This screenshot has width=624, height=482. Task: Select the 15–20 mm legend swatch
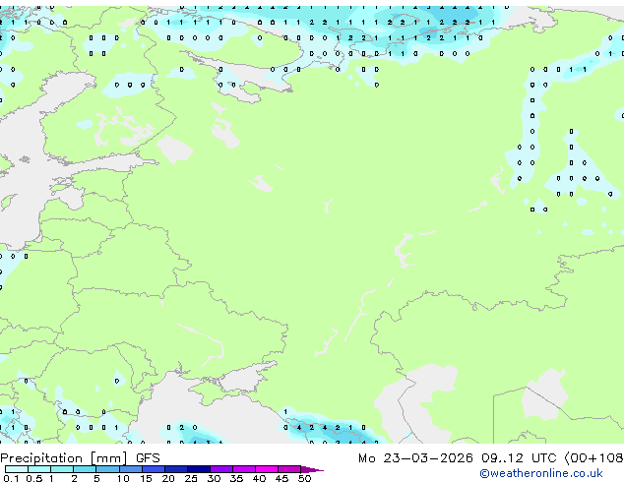[154, 469]
